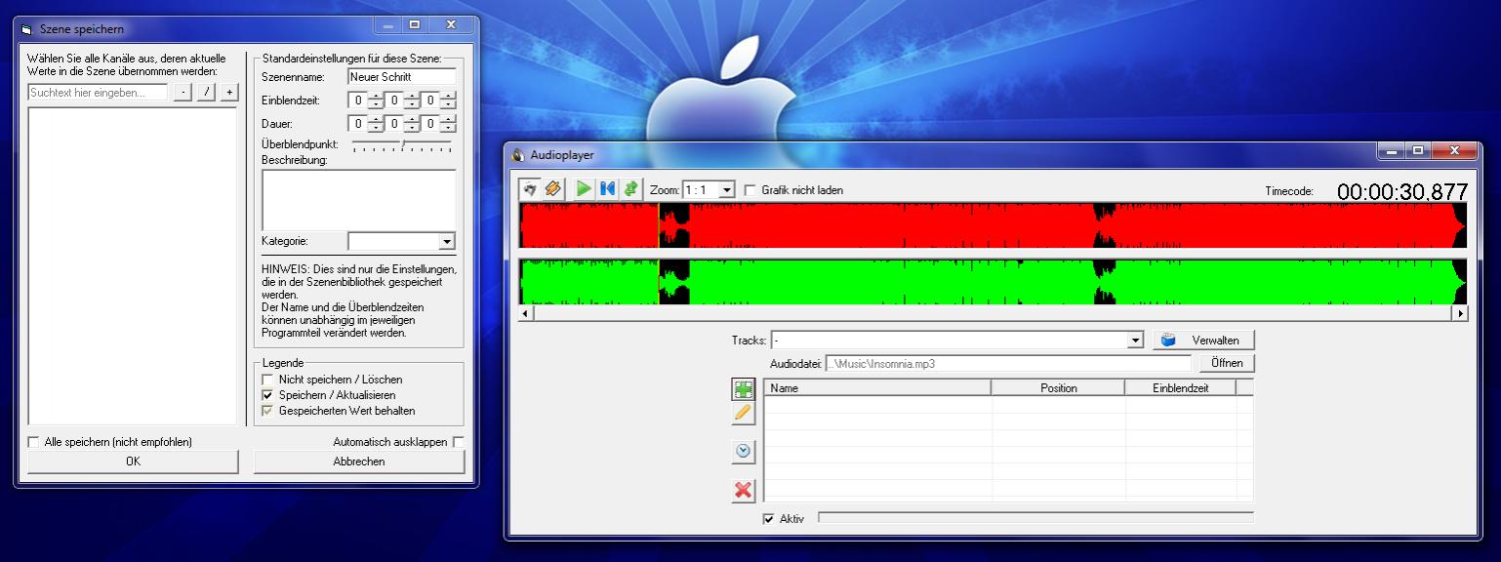Image resolution: width=1501 pixels, height=562 pixels.
Task: Decrease the third Dauer value with down arrow
Action: click(448, 128)
